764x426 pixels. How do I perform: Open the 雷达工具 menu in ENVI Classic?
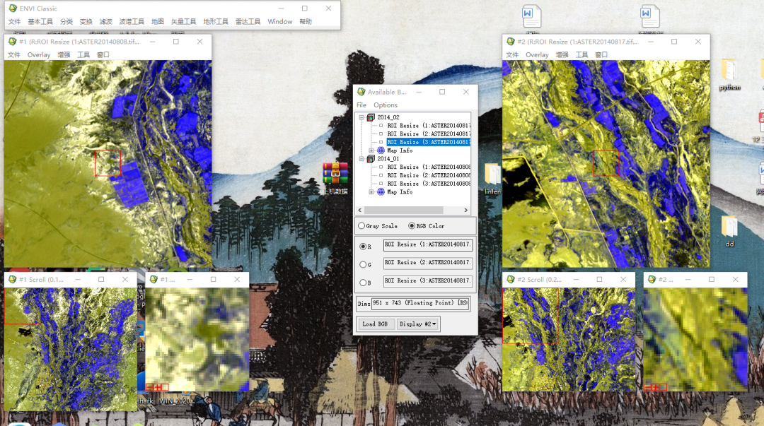tap(248, 21)
